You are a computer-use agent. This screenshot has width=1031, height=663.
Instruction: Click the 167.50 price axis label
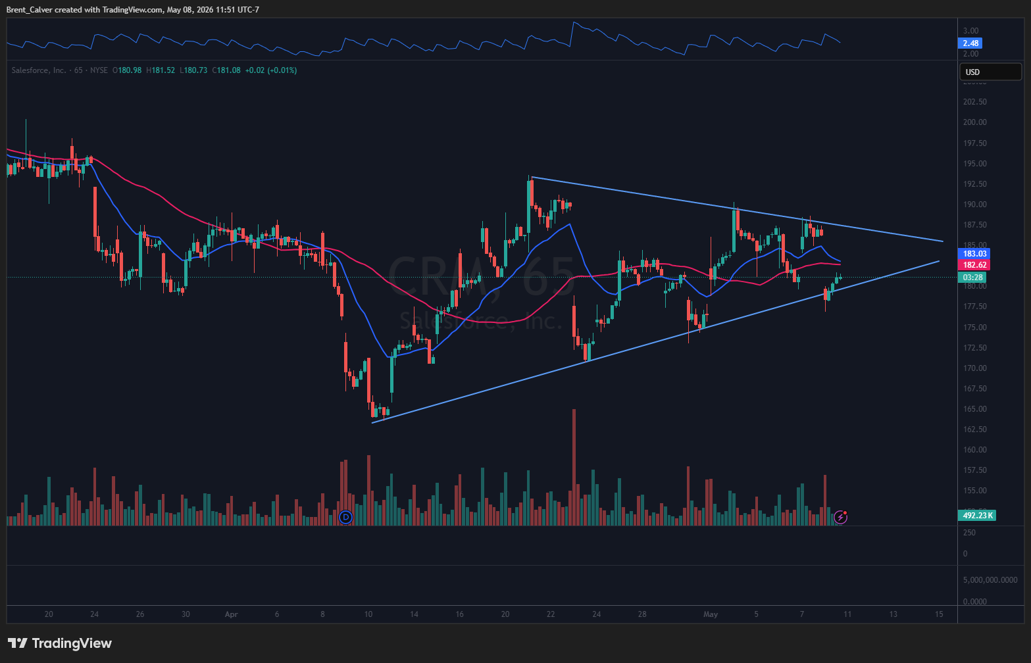pyautogui.click(x=975, y=389)
